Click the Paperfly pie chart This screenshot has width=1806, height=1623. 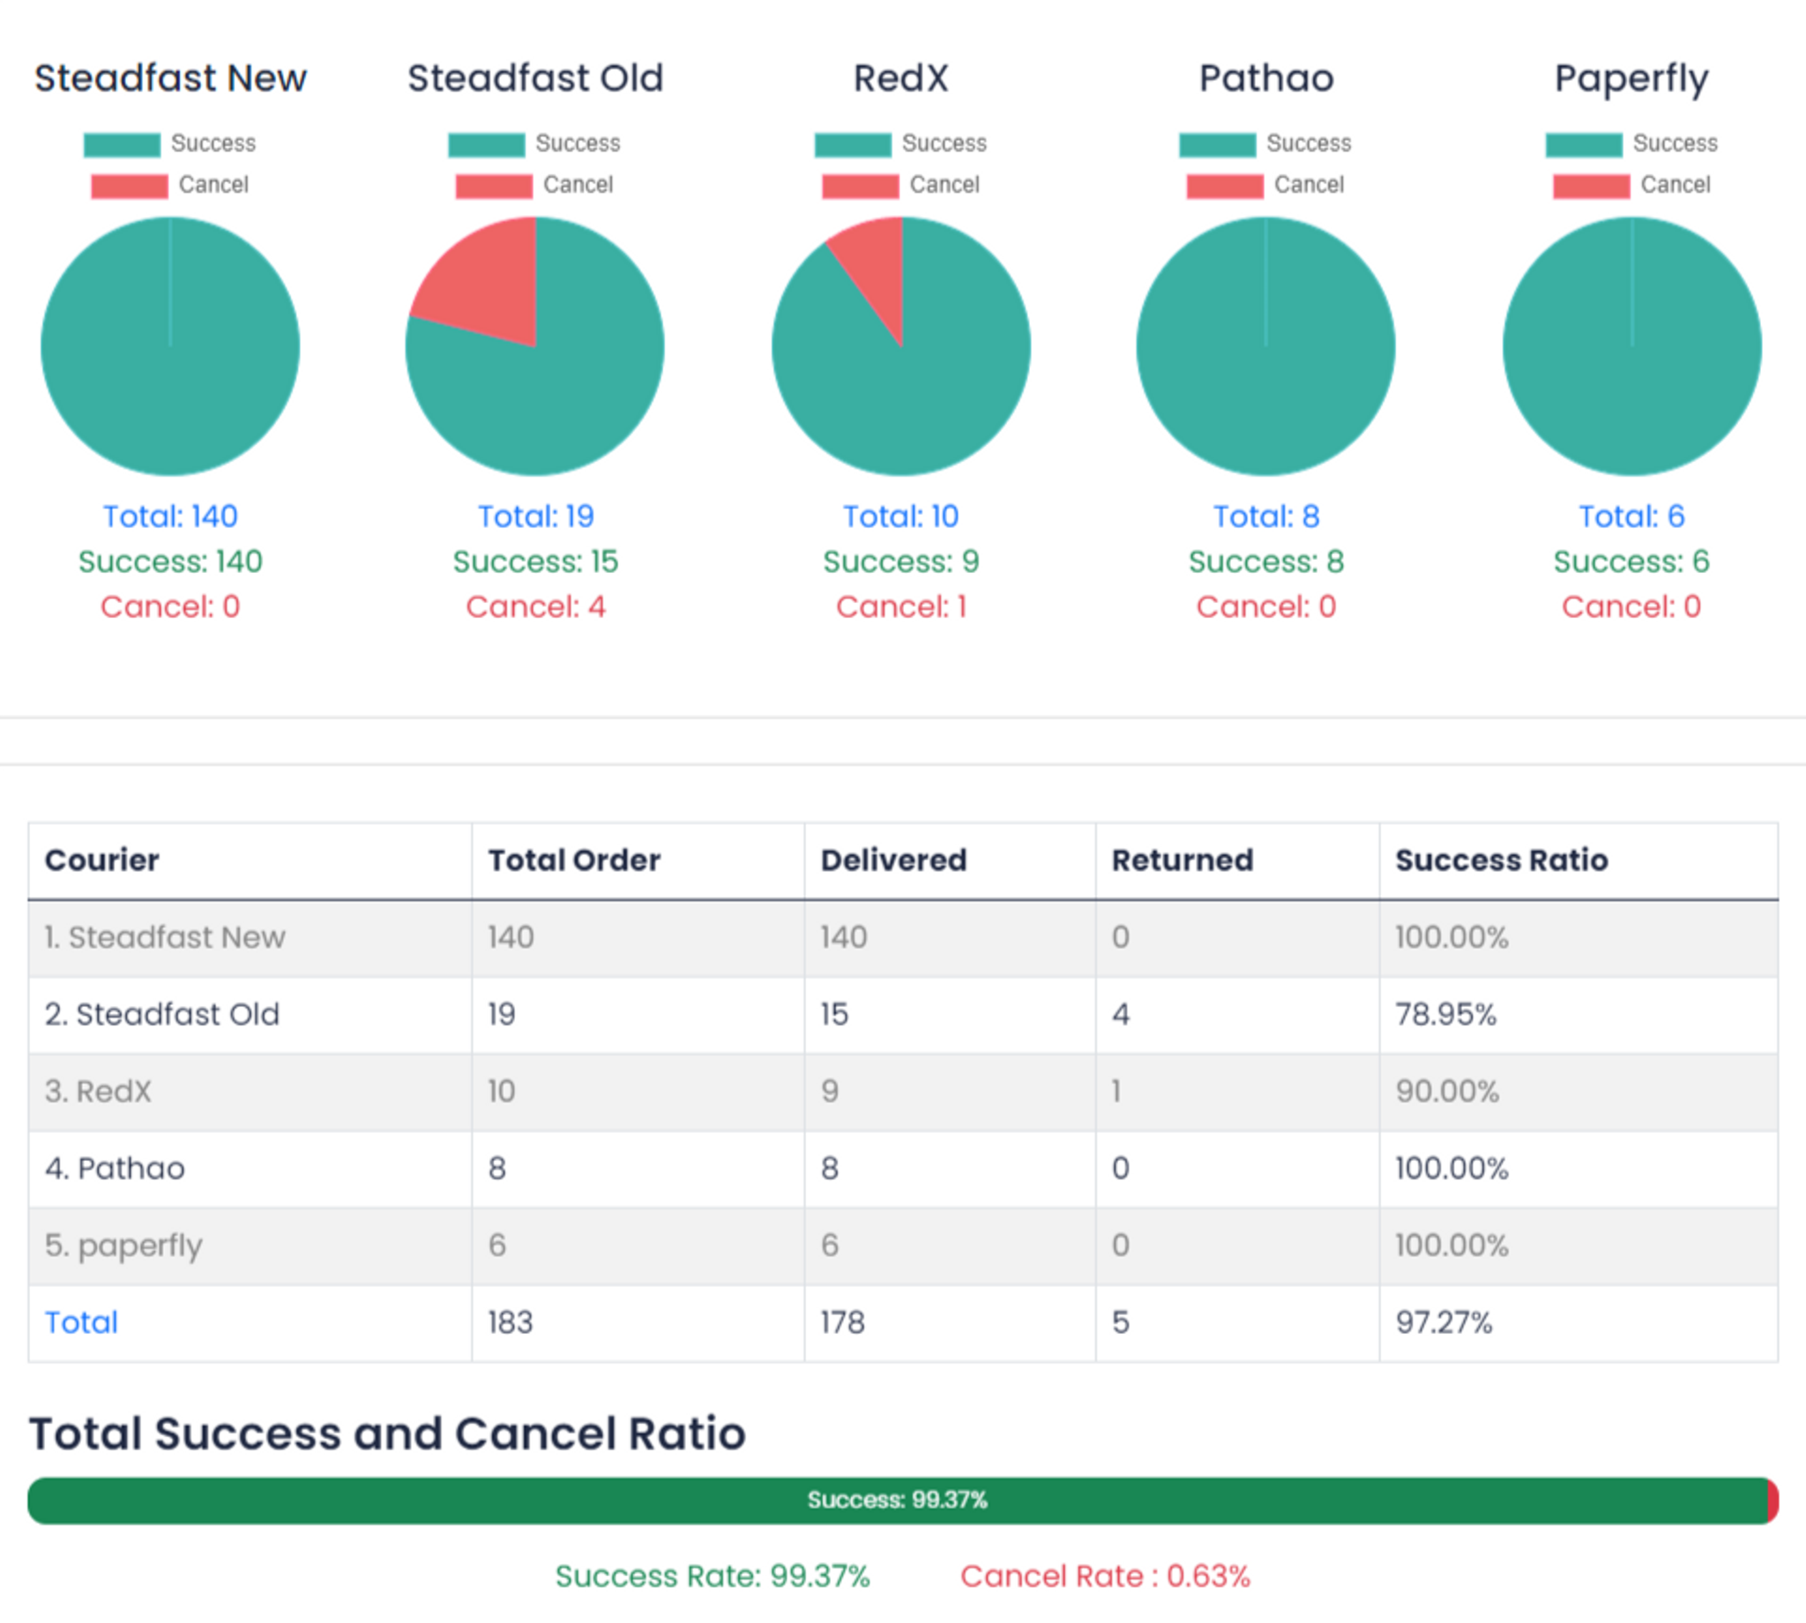(1632, 346)
